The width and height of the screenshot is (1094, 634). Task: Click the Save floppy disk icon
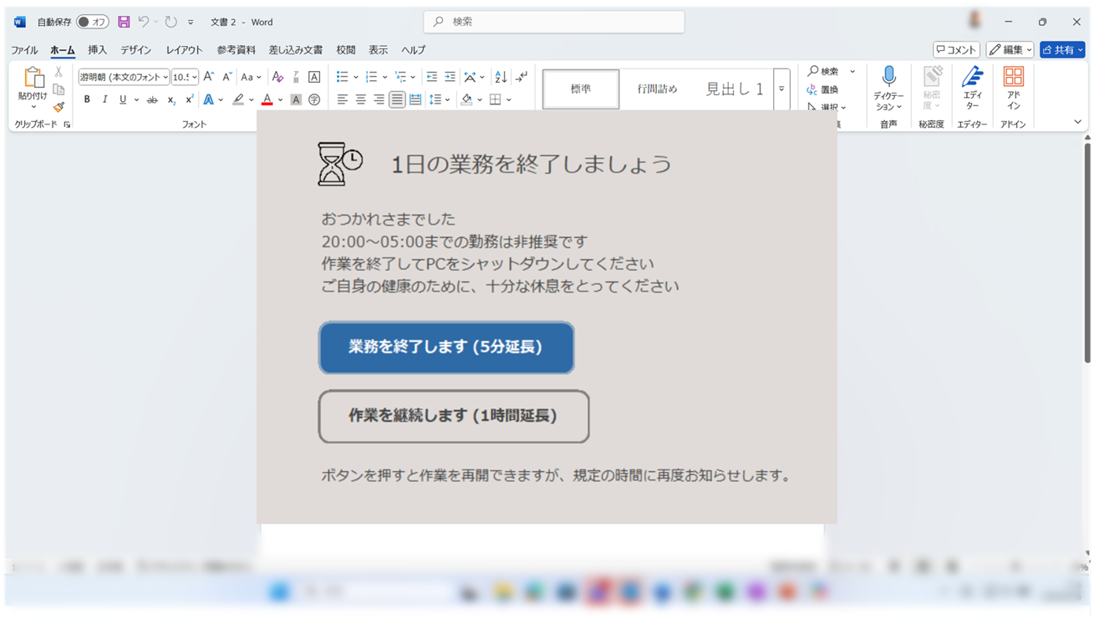click(124, 22)
